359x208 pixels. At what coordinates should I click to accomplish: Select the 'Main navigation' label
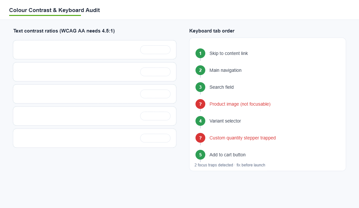tap(225, 70)
